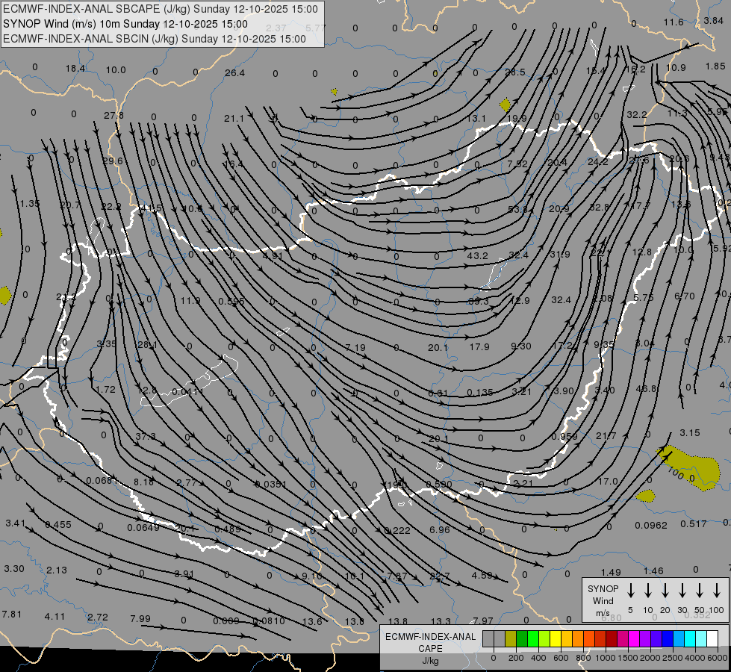
Task: Click the map value 53.8
Action: 517,209
